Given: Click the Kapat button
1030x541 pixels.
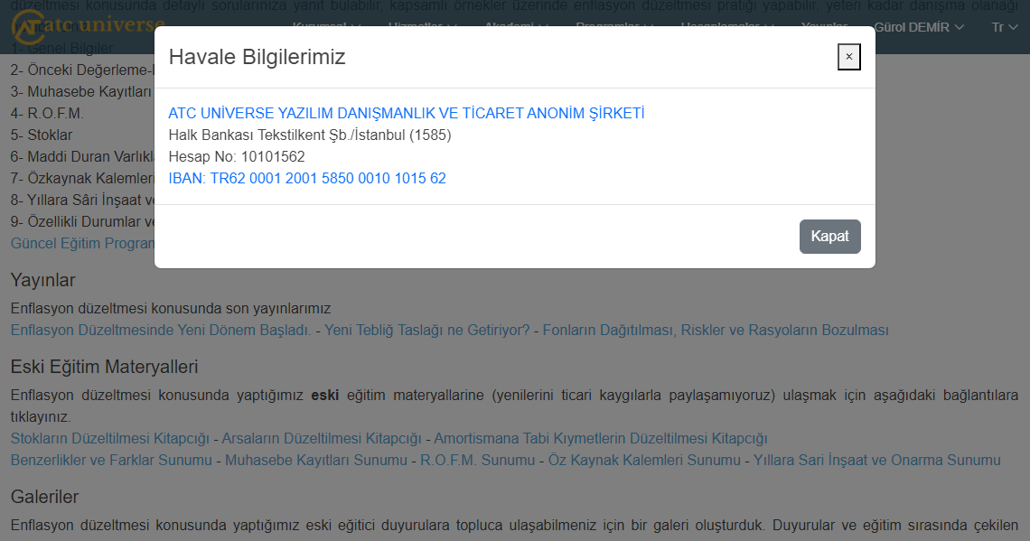Looking at the screenshot, I should (829, 237).
